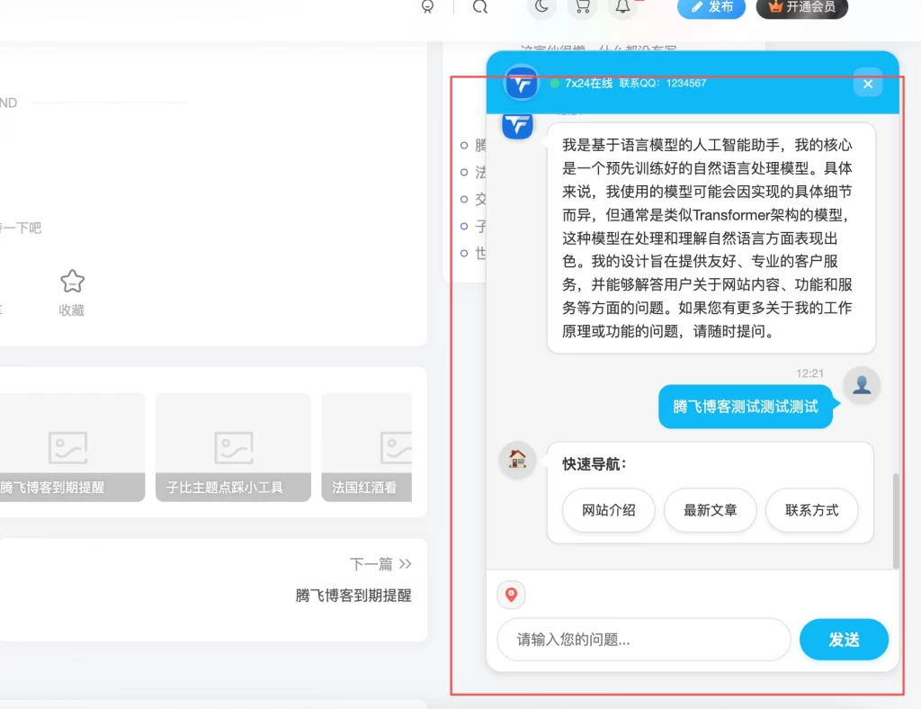Select the 联系方式 quick navigation option
Image resolution: width=921 pixels, height=709 pixels.
coord(812,510)
